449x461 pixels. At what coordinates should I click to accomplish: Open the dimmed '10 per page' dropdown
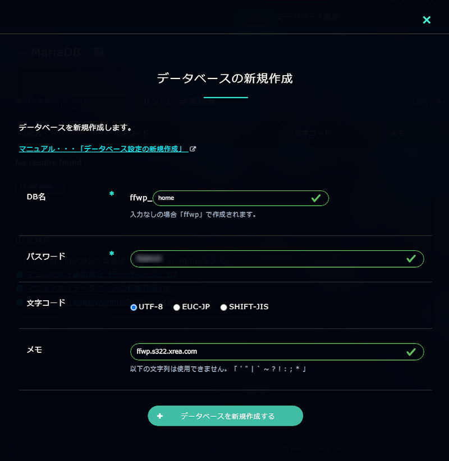point(40,187)
